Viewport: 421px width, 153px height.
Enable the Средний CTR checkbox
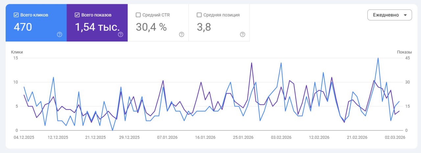click(x=138, y=15)
